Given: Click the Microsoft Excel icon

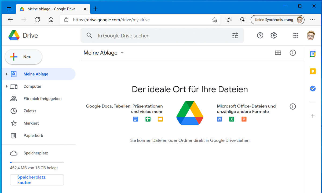Looking at the screenshot, I should 232,119.
